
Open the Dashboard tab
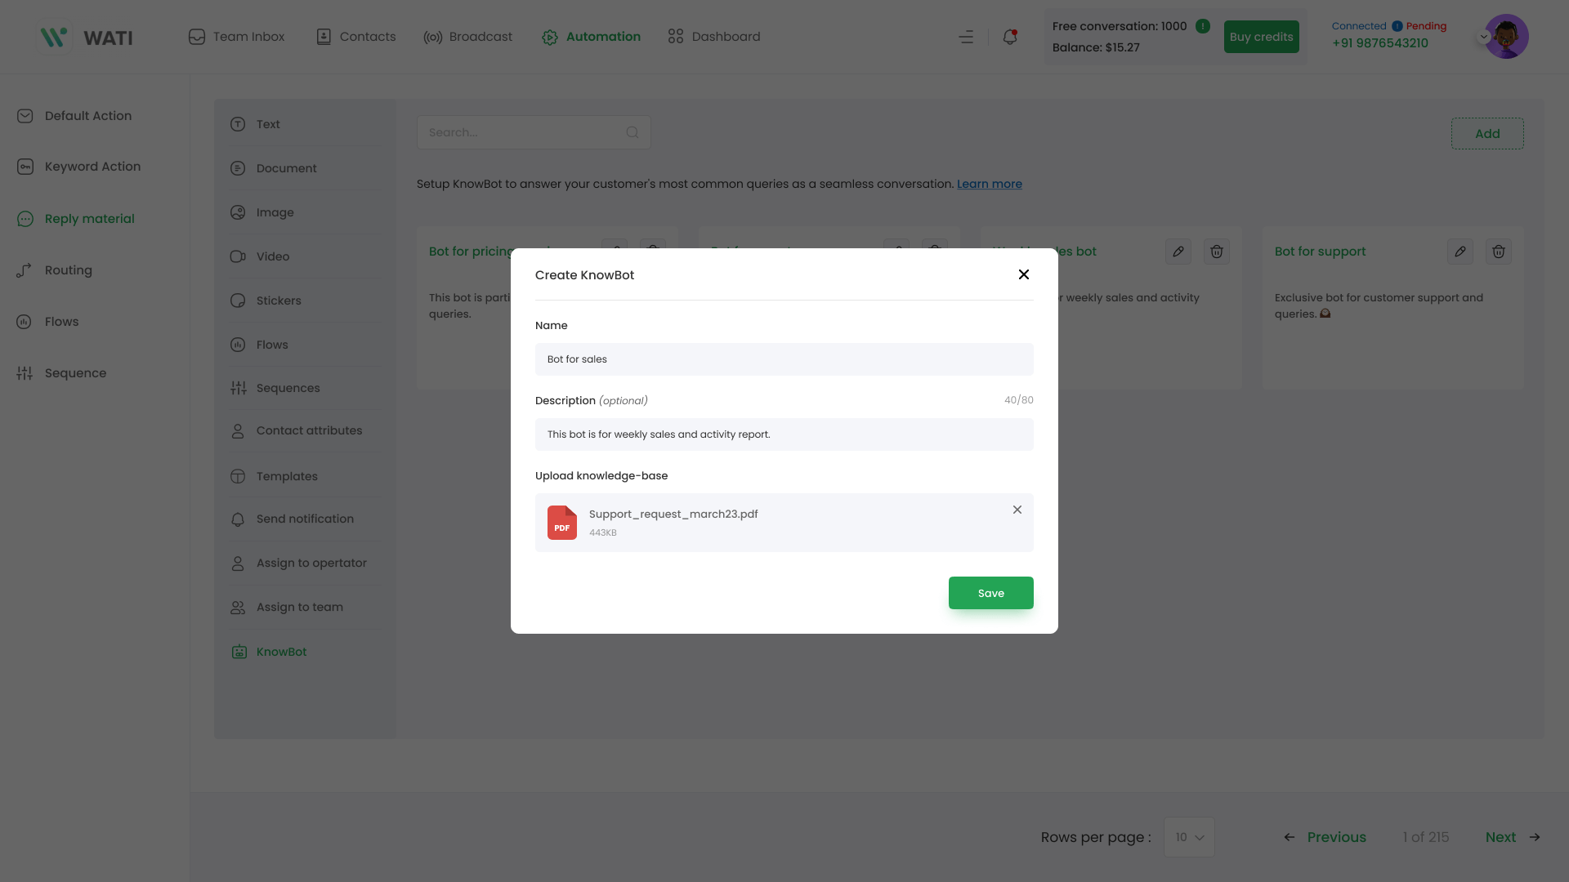[x=713, y=37]
